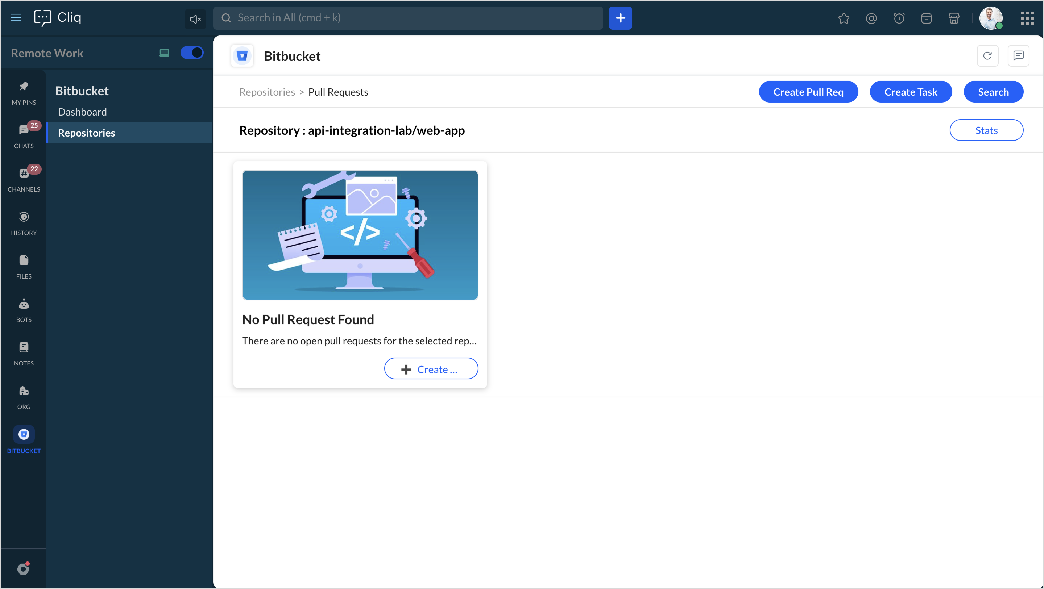Viewport: 1044px width, 589px height.
Task: Click the Stats button
Action: click(x=986, y=130)
